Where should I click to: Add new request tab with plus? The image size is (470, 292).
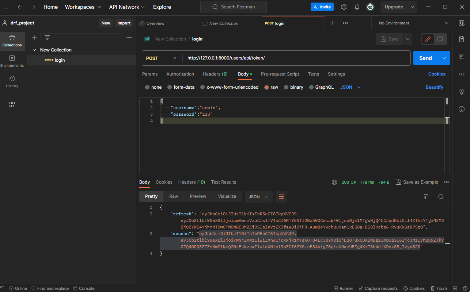(x=332, y=23)
